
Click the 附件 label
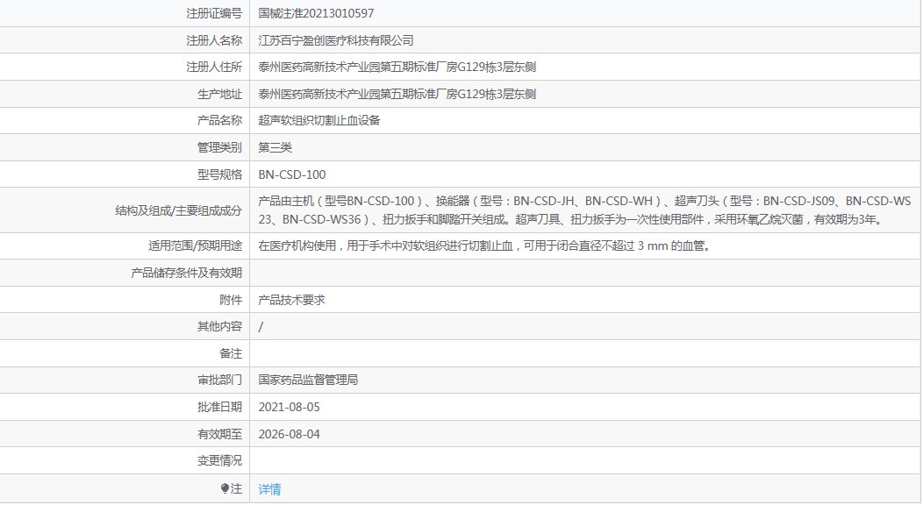(x=231, y=300)
